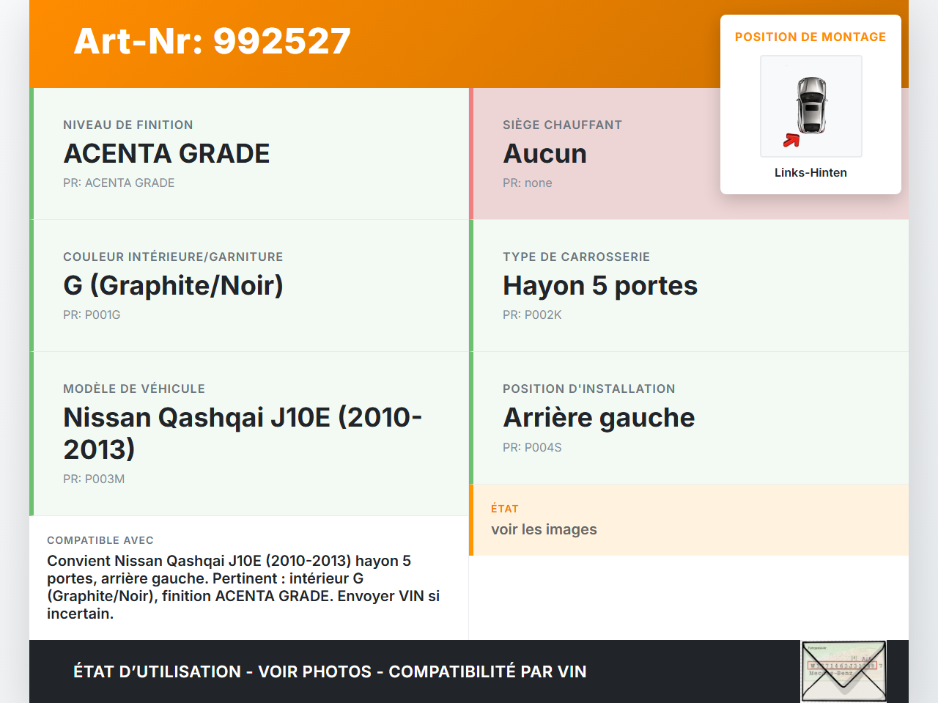This screenshot has width=938, height=703.
Task: Click the VIN envelope icon in footer
Action: coord(843,671)
